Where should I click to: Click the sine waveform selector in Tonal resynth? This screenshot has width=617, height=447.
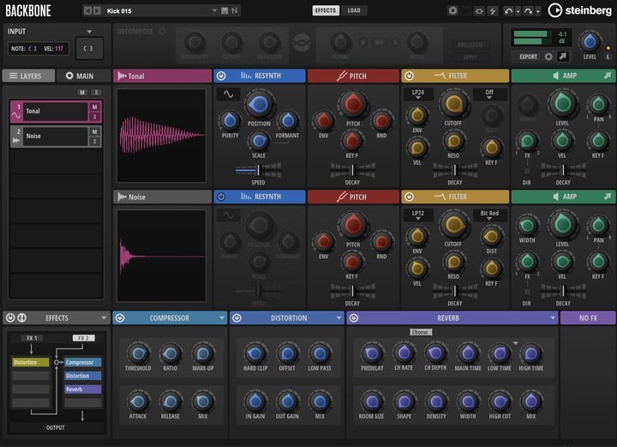228,94
